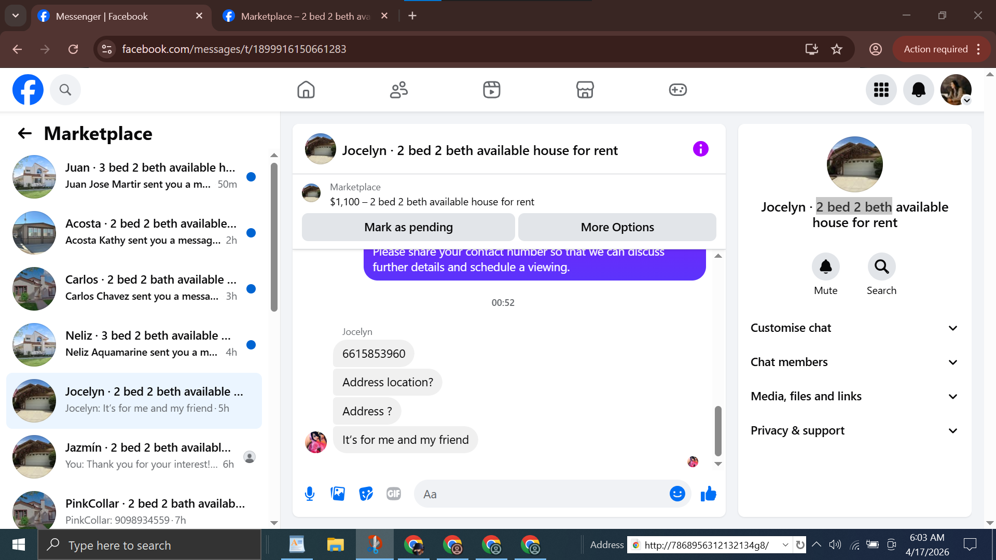Viewport: 996px width, 560px height.
Task: Open the notifications bell in header
Action: [918, 90]
